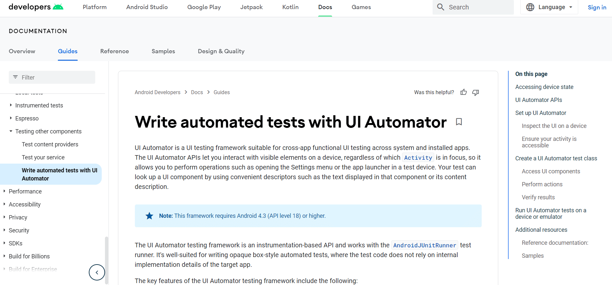Image resolution: width=612 pixels, height=285 pixels.
Task: Expand the Build for Billions section
Action: (4, 256)
